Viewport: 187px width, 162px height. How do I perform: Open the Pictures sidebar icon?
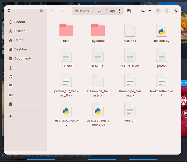[10, 86]
